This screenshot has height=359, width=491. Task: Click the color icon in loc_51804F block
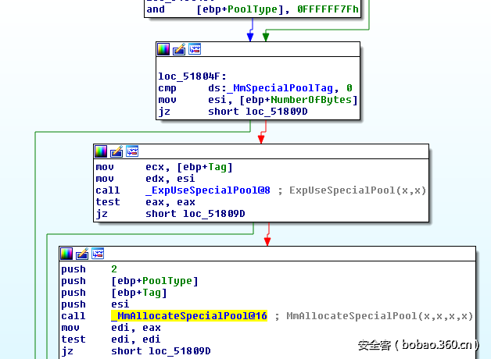pos(163,49)
